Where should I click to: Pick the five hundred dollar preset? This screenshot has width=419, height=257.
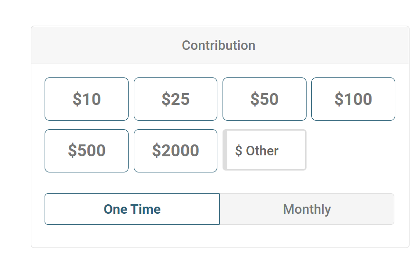(x=86, y=151)
